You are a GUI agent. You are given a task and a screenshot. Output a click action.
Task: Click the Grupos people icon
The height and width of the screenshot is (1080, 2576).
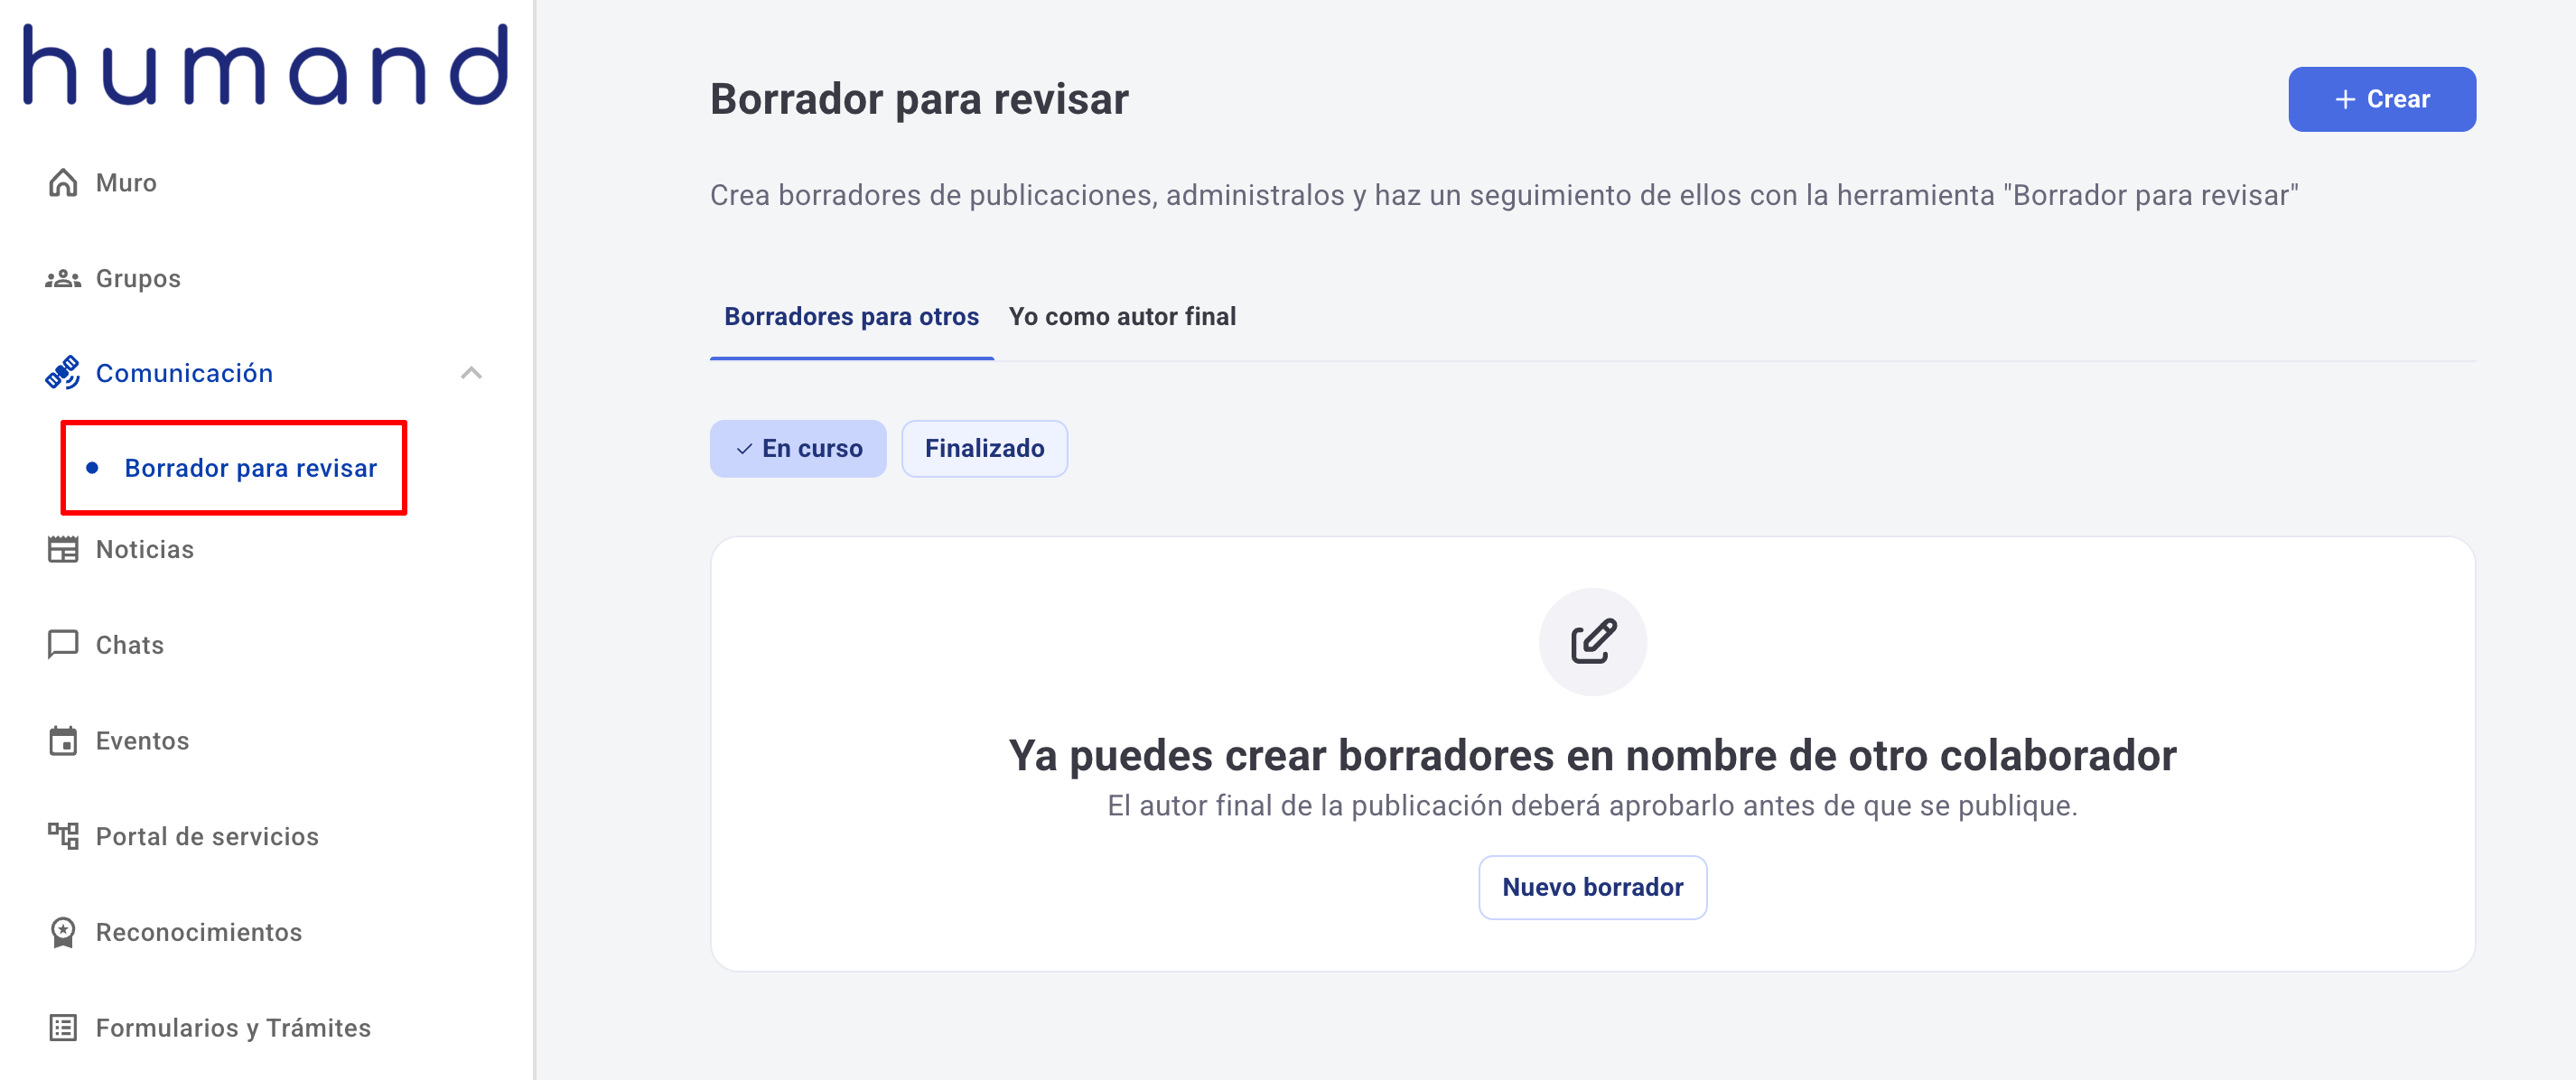63,279
